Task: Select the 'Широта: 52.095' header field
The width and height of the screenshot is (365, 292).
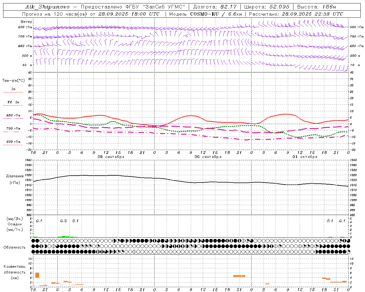Action: 267,7
